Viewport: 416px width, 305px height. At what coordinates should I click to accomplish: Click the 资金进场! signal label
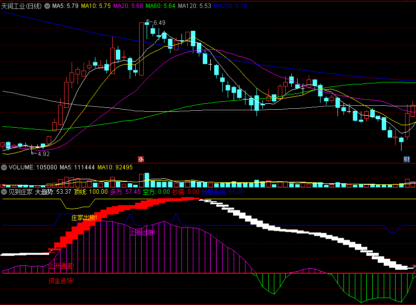[x=61, y=281]
